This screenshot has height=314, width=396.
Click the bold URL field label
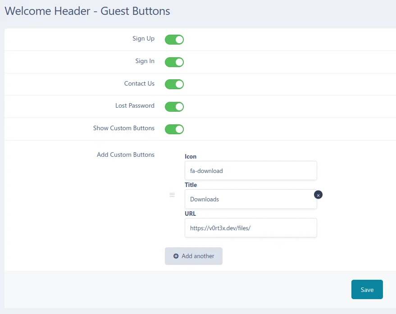click(x=190, y=214)
